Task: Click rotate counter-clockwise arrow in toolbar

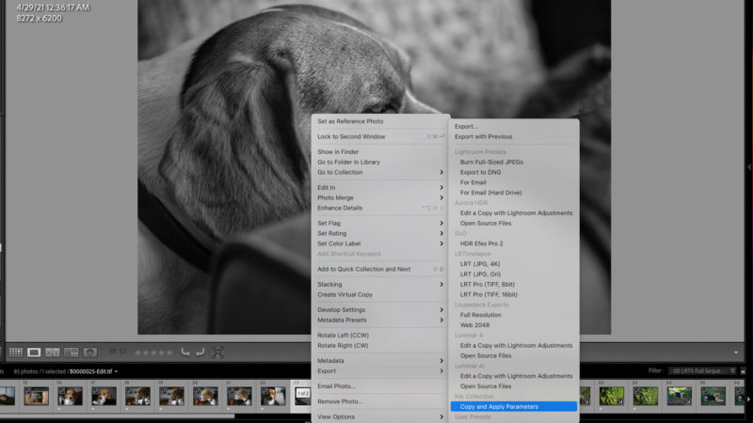Action: coord(185,352)
